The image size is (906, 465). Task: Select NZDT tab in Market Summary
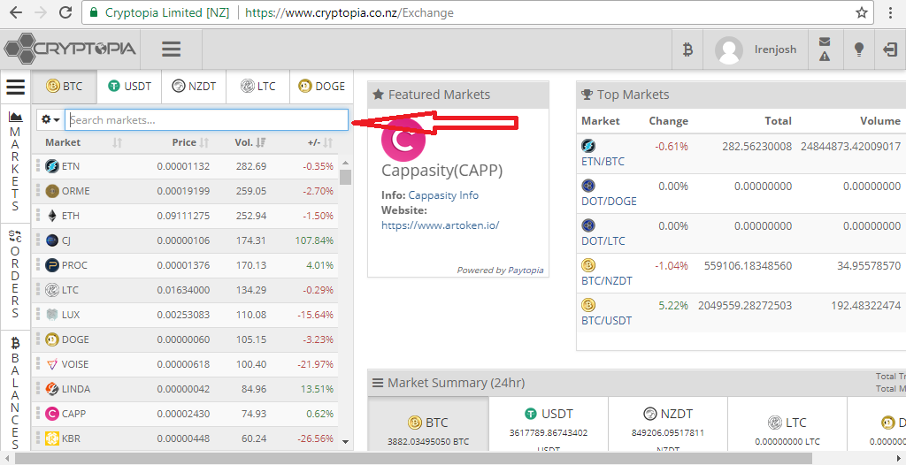pos(668,424)
